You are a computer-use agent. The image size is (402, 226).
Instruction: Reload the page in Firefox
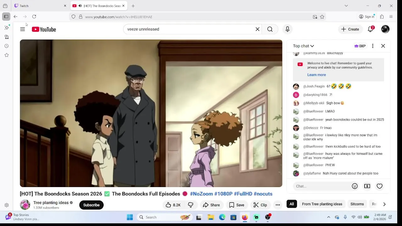[34, 17]
